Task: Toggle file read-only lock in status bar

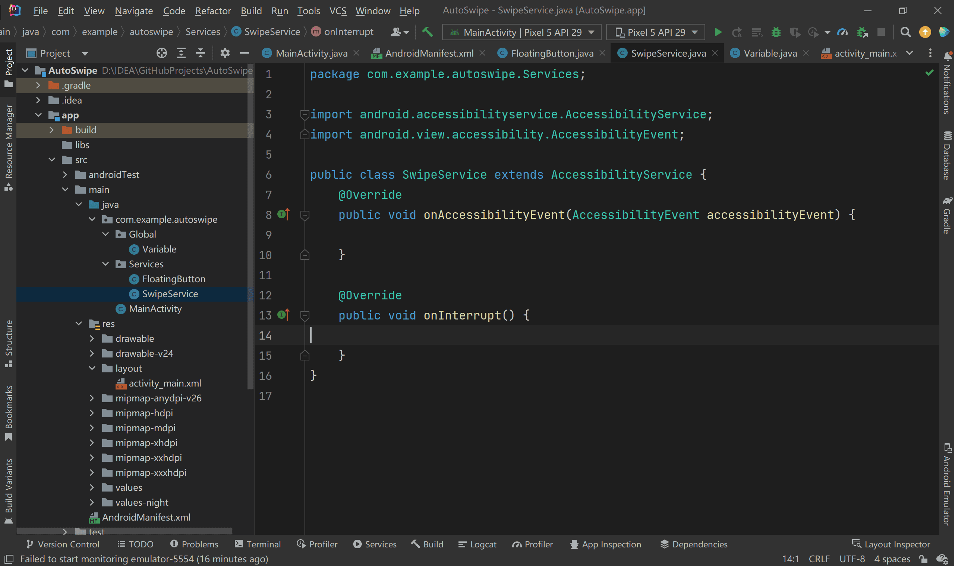Action: [924, 559]
